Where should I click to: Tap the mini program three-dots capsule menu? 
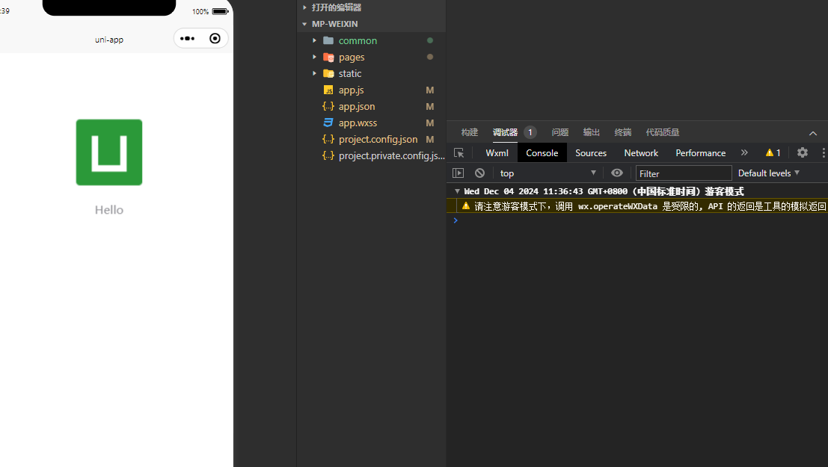pos(187,38)
